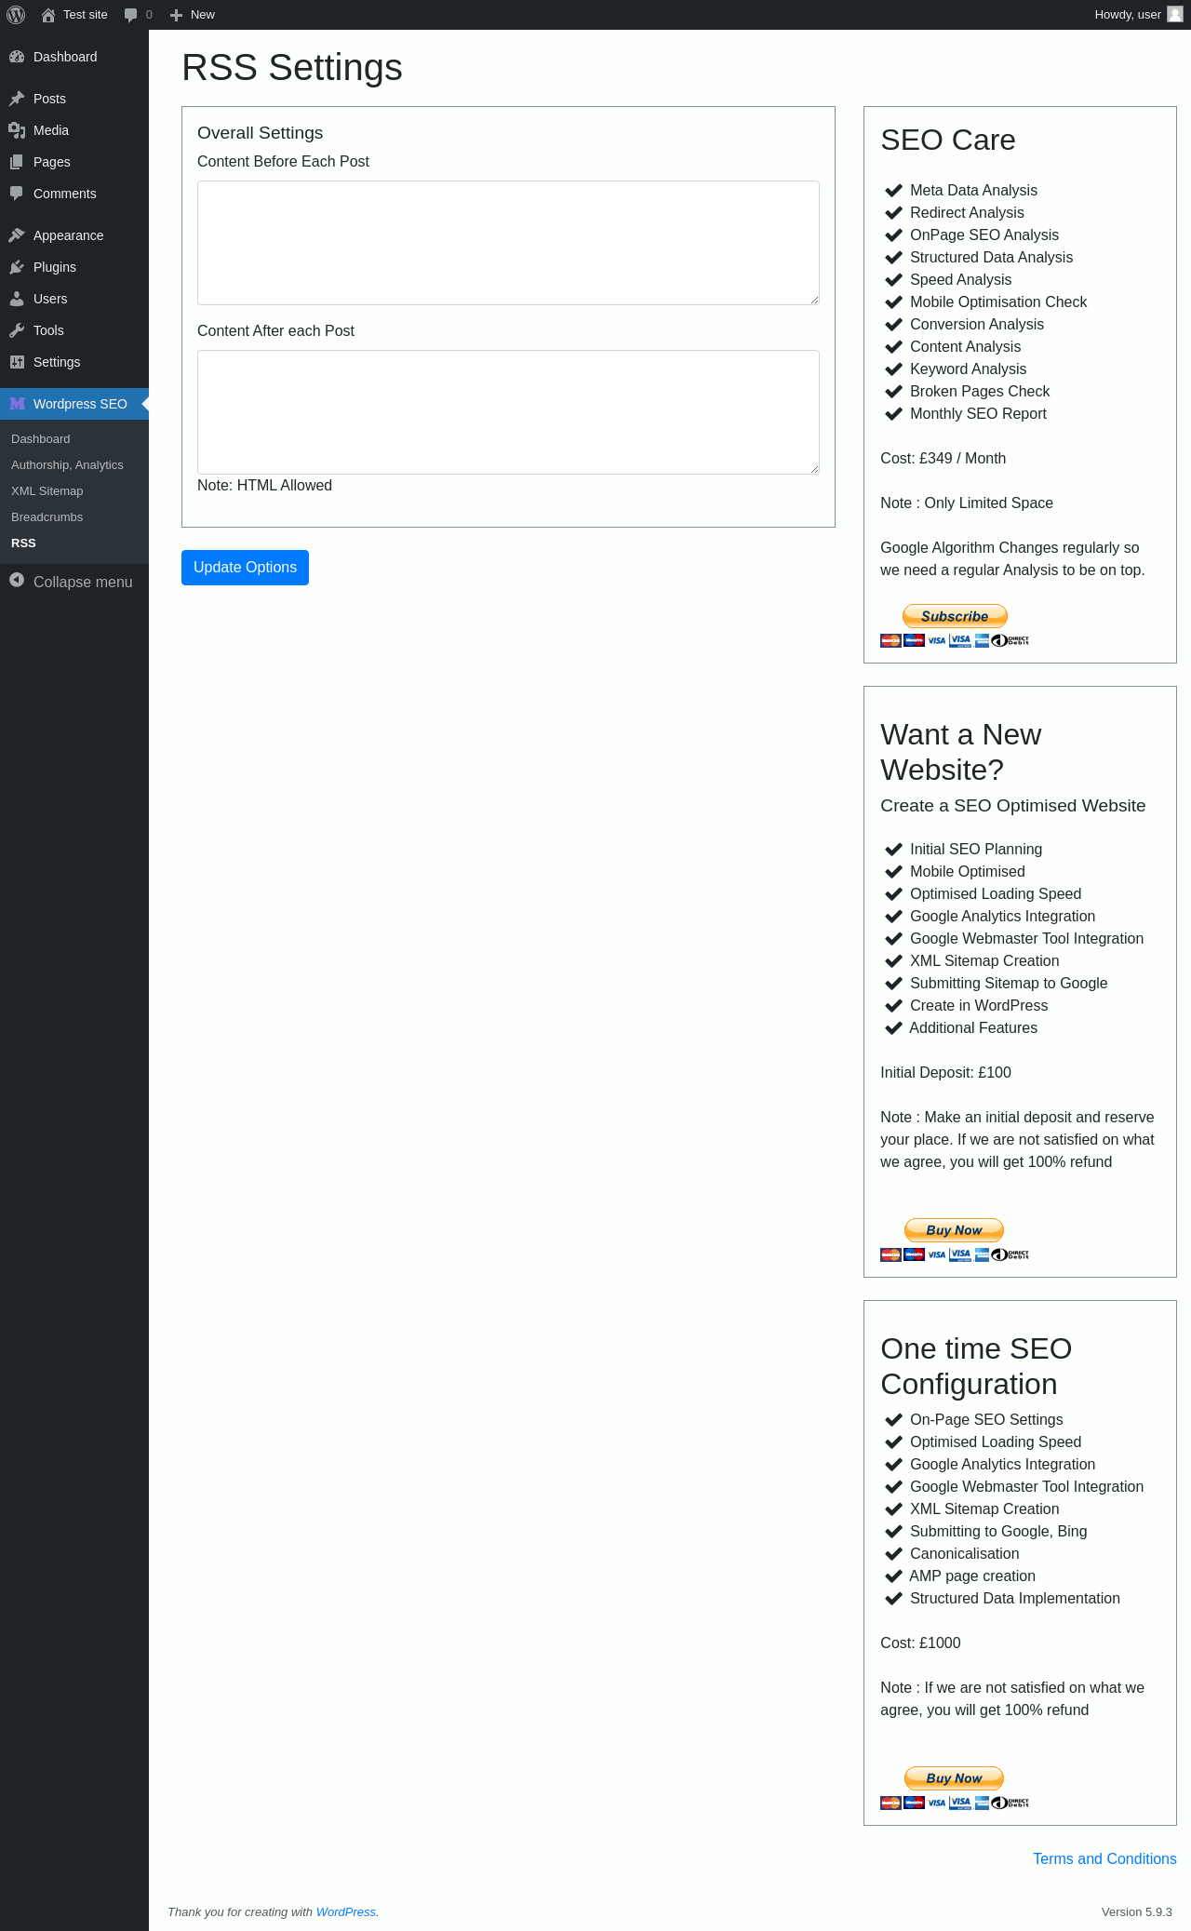Click the Dashboard gauge icon in sidebar

[x=17, y=57]
